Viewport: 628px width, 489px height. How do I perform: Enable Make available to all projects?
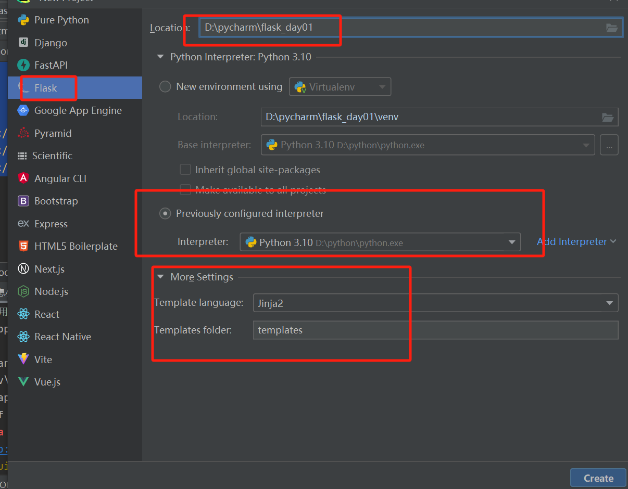click(185, 190)
